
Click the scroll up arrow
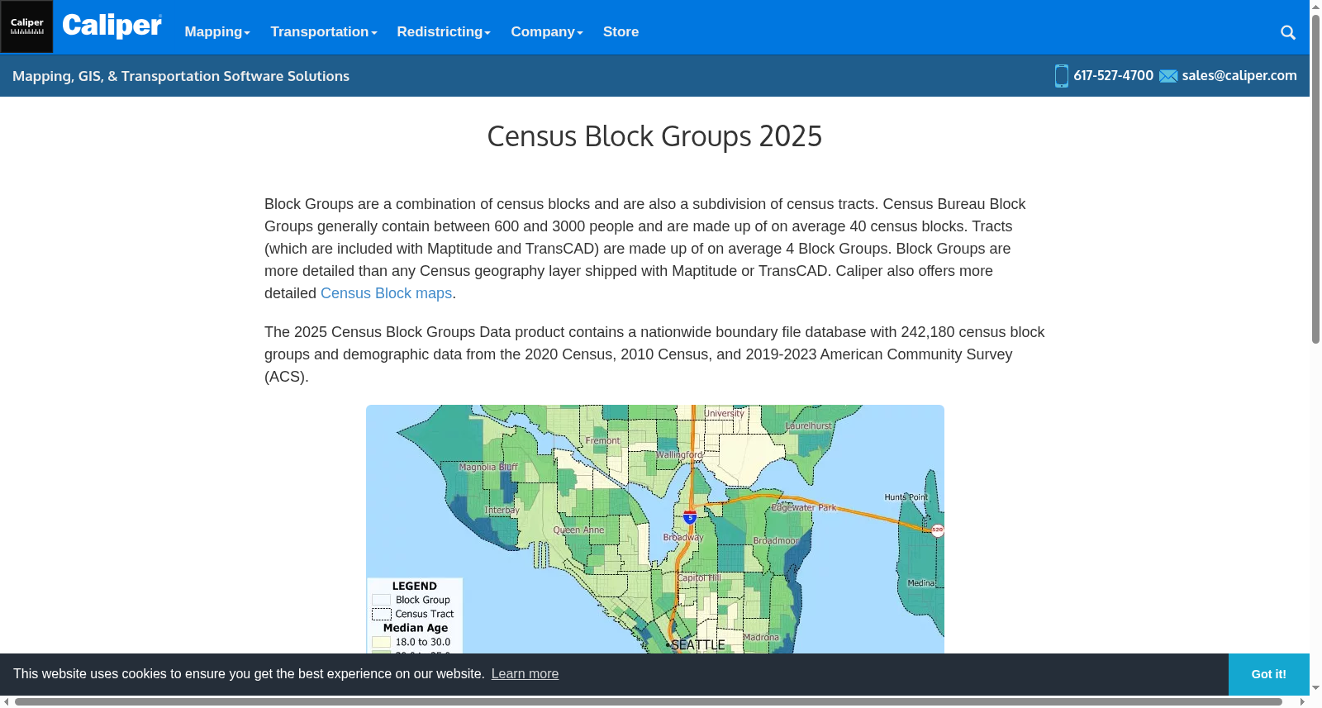click(x=1315, y=7)
